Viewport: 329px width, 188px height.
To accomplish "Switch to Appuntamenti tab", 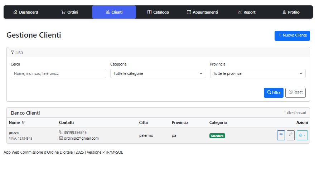I will (202, 12).
